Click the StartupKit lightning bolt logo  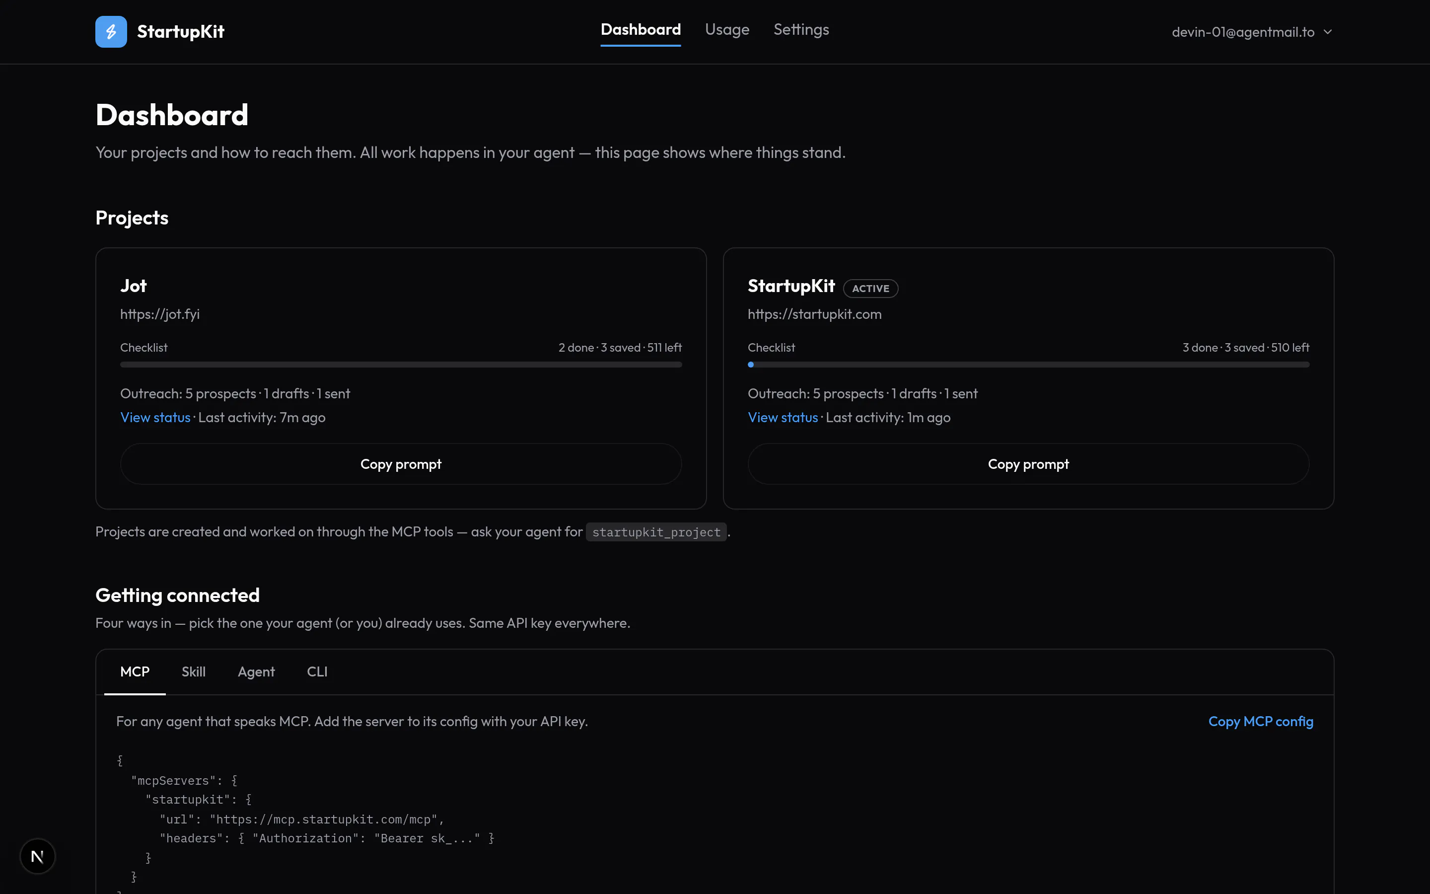point(111,31)
